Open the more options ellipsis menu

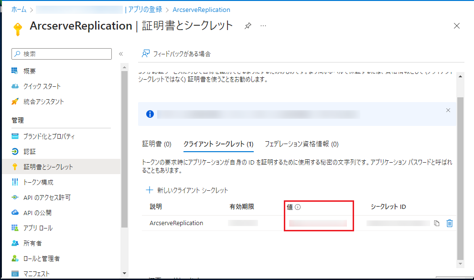(x=263, y=26)
